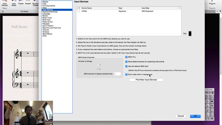Select the tie button on Keypad
Screen dimensions: 222x125
212,112
